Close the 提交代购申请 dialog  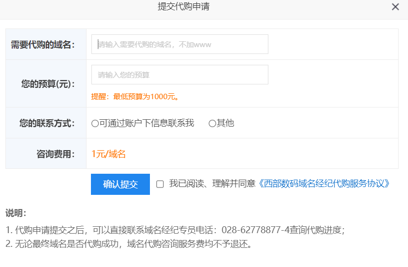(x=395, y=7)
